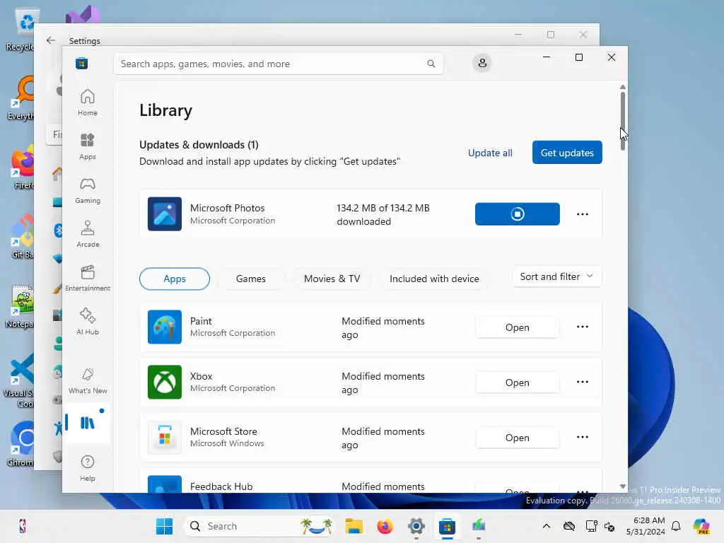
Task: Open the account profile icon
Action: coord(482,63)
